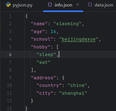Close the info.json tab
The height and width of the screenshot is (111, 116).
78,4
